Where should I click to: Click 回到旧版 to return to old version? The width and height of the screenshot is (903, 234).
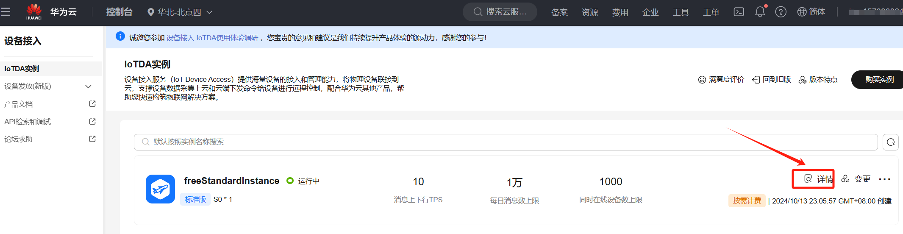tap(772, 80)
